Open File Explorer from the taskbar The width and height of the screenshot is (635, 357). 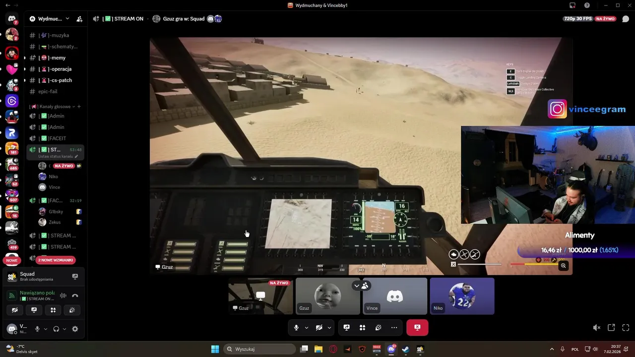pyautogui.click(x=318, y=349)
